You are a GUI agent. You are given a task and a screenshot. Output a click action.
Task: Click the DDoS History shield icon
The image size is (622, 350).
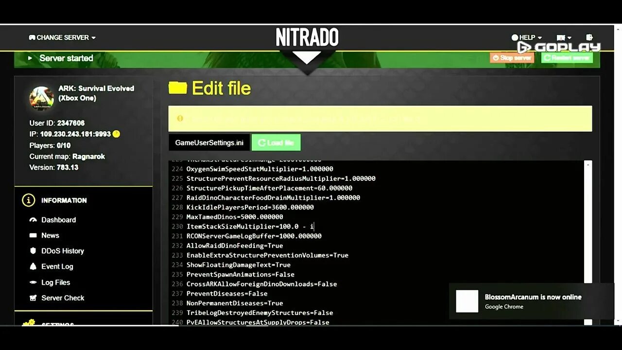(33, 251)
